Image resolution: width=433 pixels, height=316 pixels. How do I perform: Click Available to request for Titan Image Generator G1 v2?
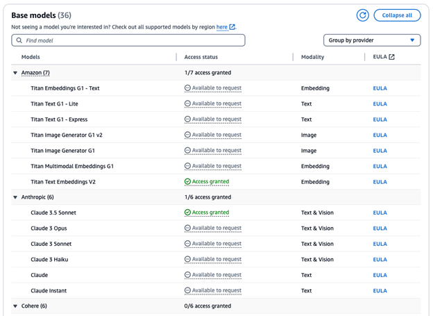coord(216,135)
